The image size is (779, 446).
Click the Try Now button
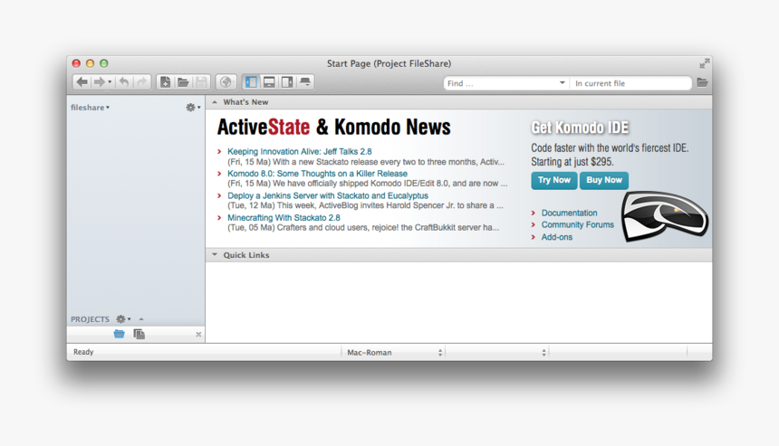[553, 180]
